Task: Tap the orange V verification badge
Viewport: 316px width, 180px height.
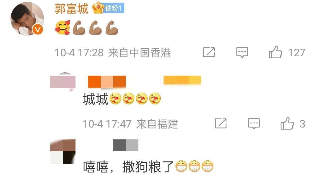Action: coord(38,30)
